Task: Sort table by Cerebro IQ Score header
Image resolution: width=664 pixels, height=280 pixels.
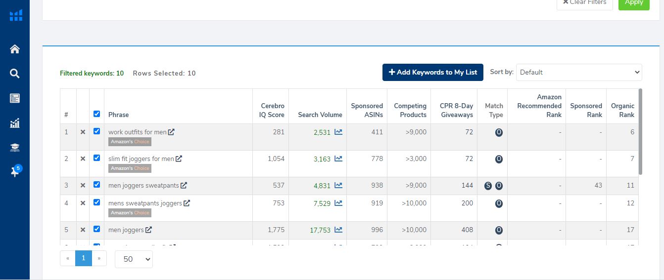Action: pos(272,110)
